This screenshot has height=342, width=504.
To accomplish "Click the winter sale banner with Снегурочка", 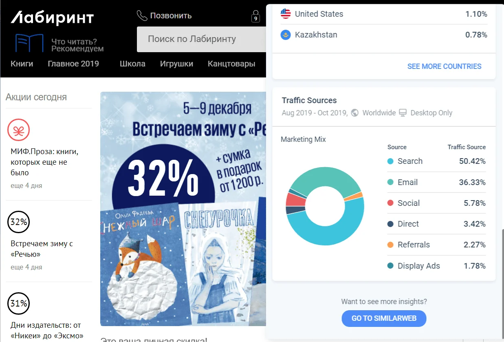I will 183,209.
